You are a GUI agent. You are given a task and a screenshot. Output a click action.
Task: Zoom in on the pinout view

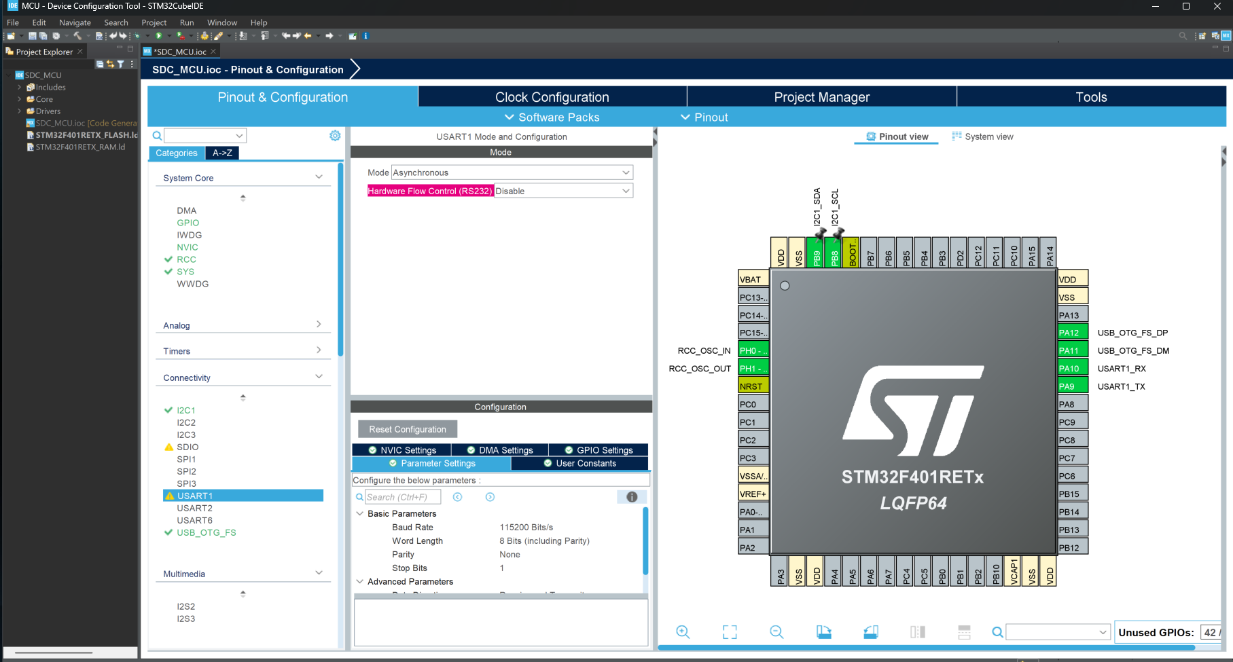[683, 631]
